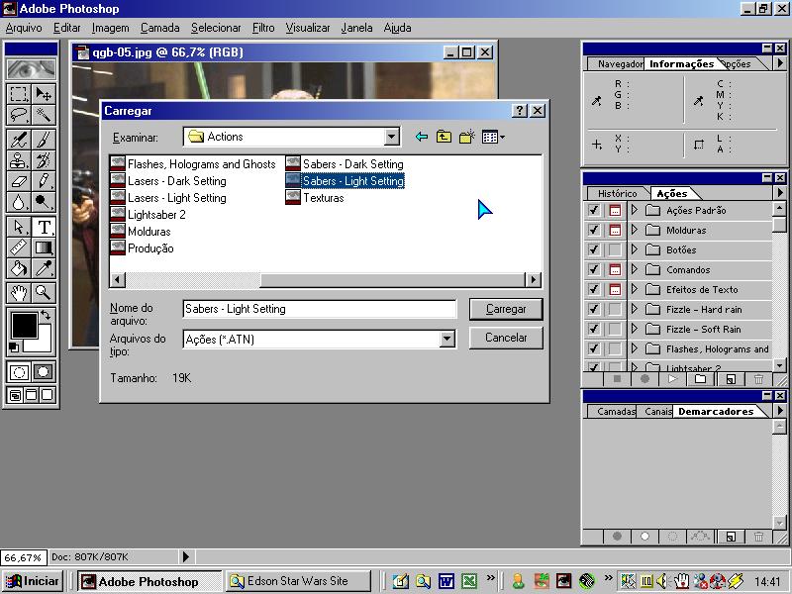The image size is (792, 594).
Task: Select the Dodge tool
Action: coord(44,202)
